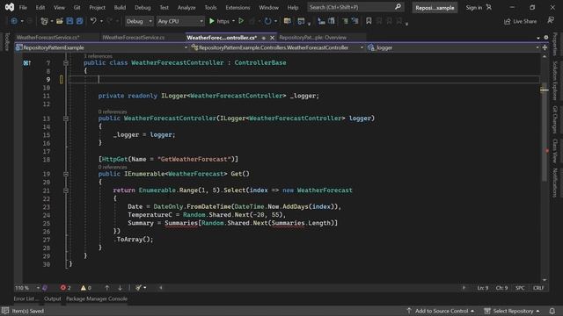
Task: Click the Save All toolbar icon
Action: coord(80,21)
